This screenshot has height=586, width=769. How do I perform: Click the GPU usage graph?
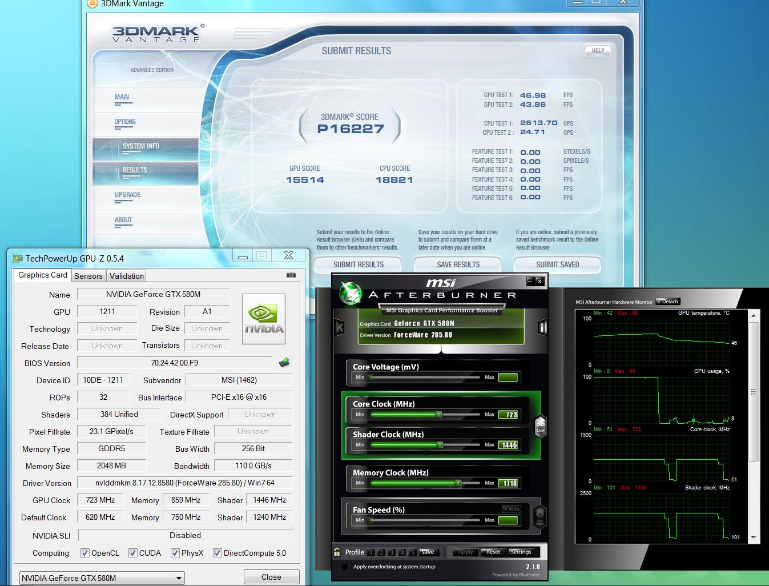pyautogui.click(x=662, y=399)
